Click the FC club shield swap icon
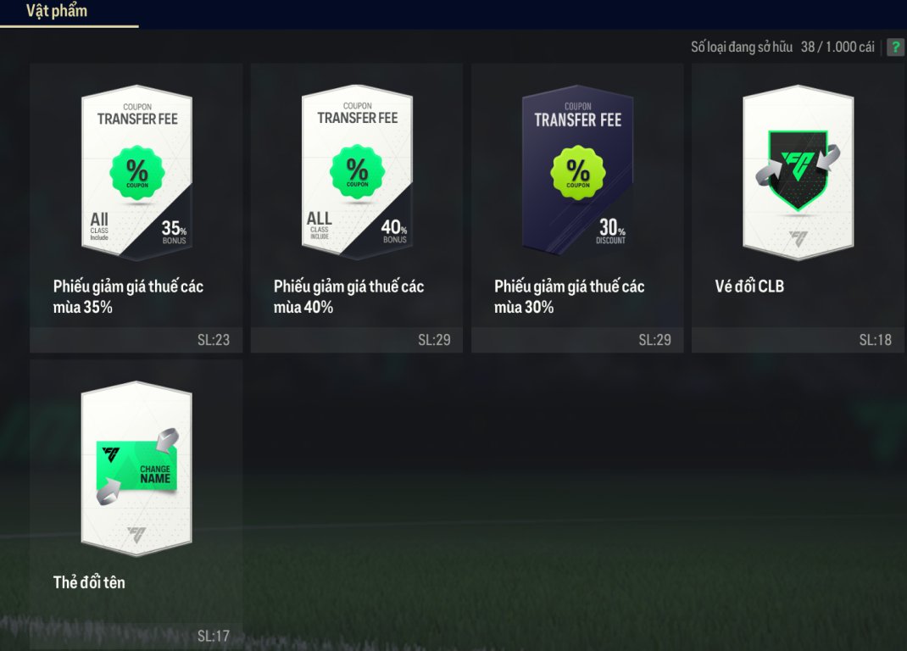The image size is (907, 651). click(798, 169)
